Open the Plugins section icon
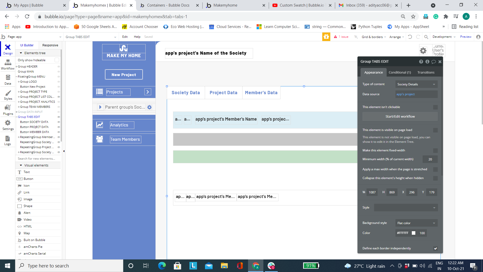The height and width of the screenshot is (272, 483). (8, 110)
